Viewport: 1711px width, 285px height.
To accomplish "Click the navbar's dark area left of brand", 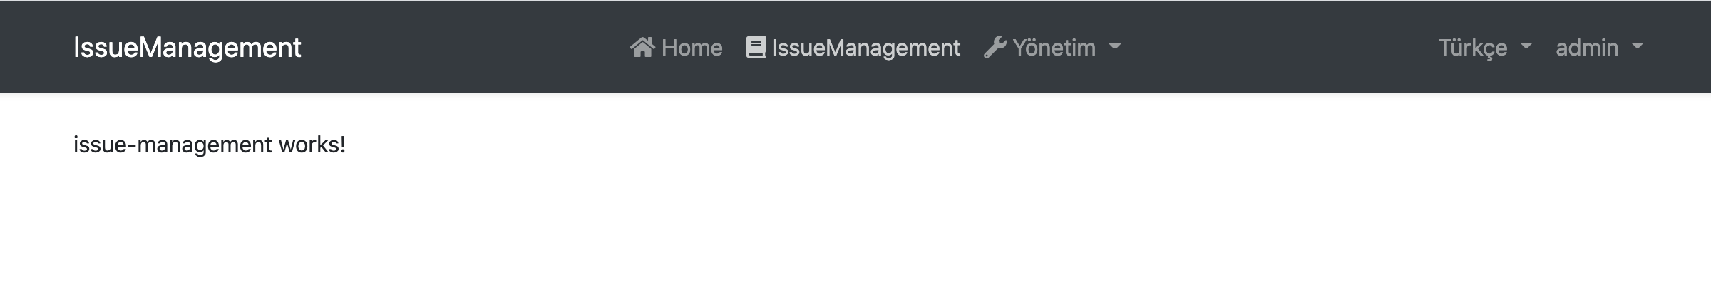I will 36,48.
